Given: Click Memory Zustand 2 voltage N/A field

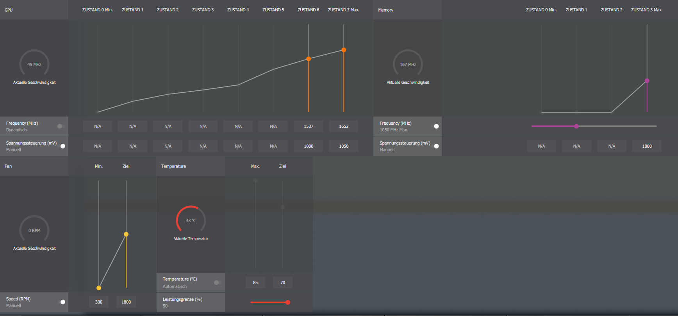Looking at the screenshot, I should pos(612,146).
